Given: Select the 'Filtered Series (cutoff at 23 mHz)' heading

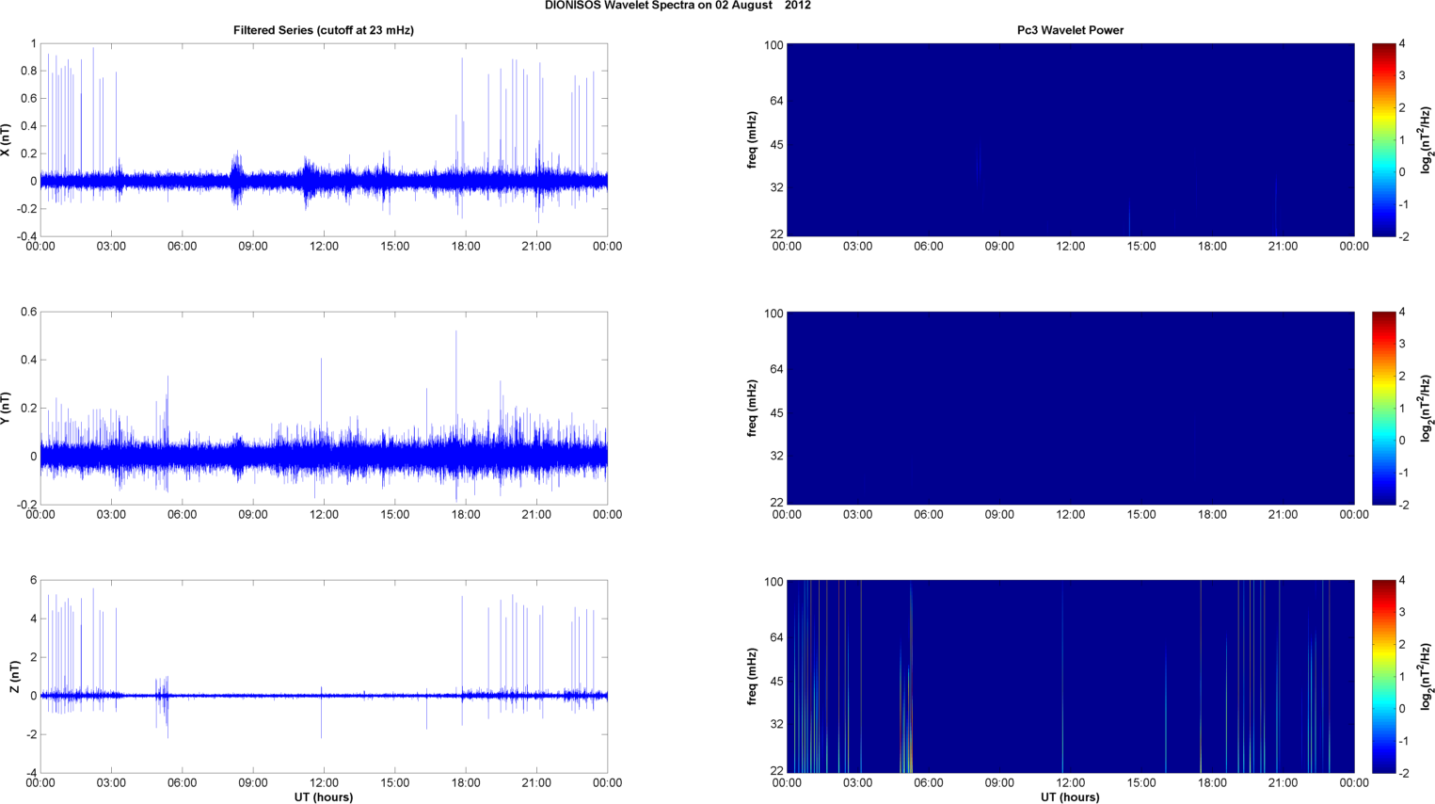Looking at the screenshot, I should 324,30.
